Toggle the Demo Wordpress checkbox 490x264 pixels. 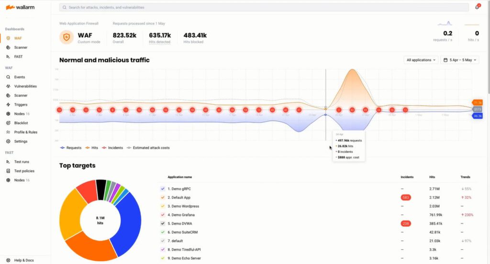point(163,206)
